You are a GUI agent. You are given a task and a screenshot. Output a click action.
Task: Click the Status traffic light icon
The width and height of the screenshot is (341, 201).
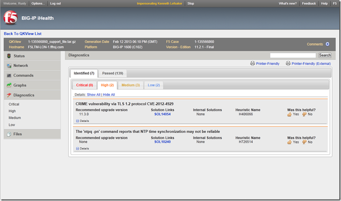pos(9,56)
